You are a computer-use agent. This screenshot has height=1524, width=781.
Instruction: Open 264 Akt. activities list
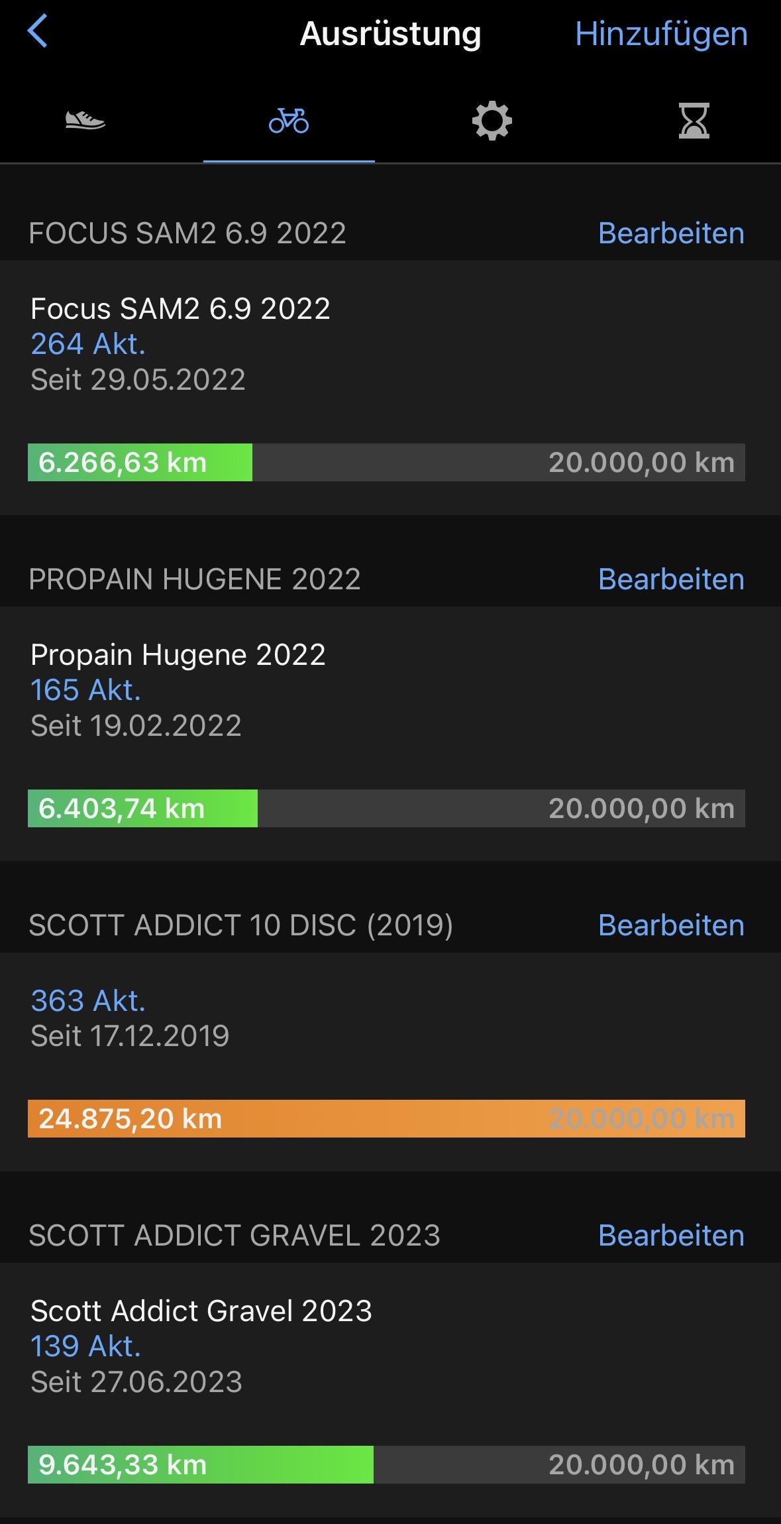[x=88, y=344]
